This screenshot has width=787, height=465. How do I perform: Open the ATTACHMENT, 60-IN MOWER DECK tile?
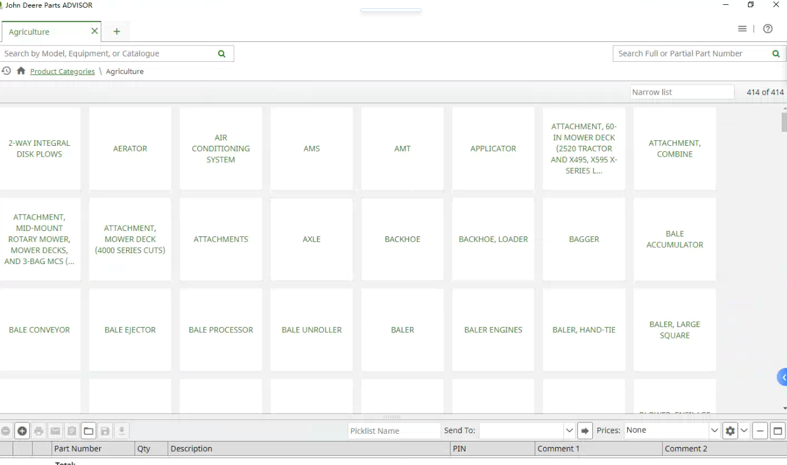click(x=584, y=148)
